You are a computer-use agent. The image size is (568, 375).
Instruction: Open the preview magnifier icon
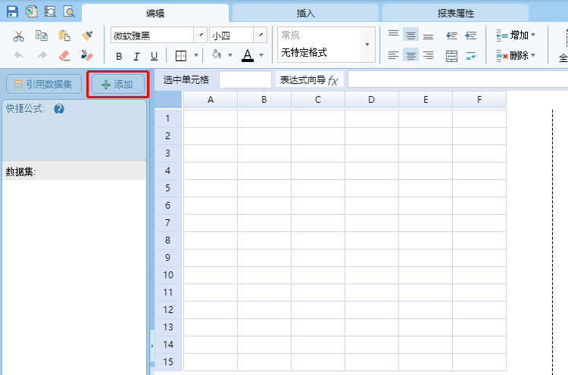[69, 11]
